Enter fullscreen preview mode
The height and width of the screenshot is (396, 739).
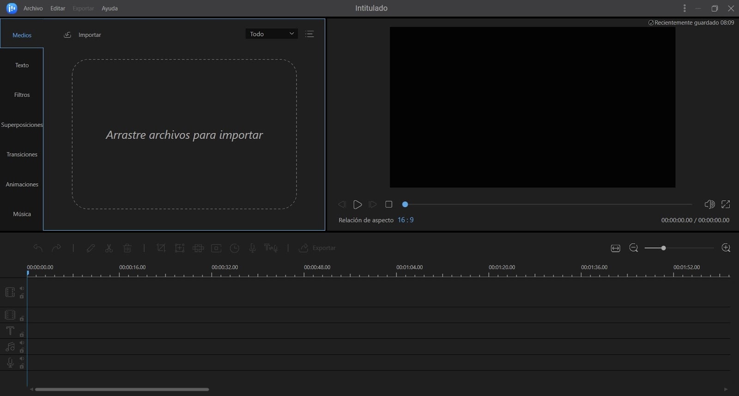coord(726,204)
